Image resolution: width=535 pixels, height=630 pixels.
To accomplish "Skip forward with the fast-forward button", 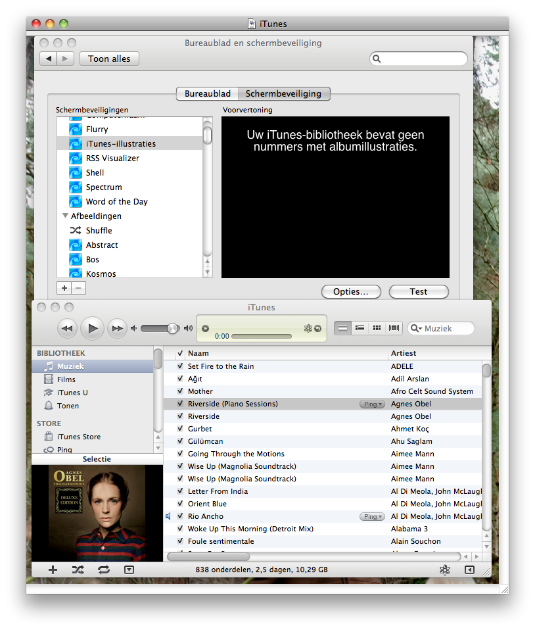I will 117,328.
